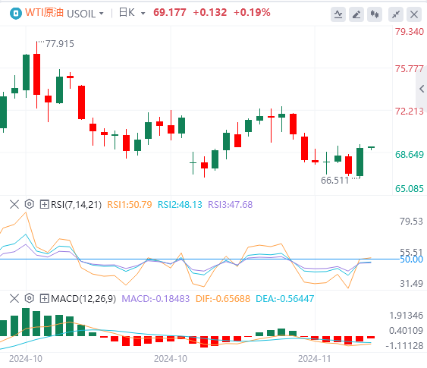427x368 pixels.
Task: Remove the RSI indicator panel
Action: [14, 204]
